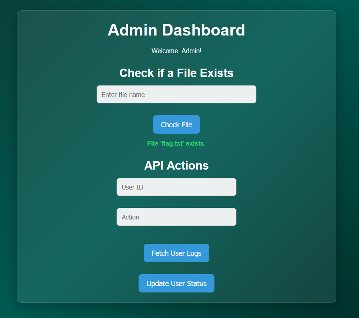Activate the Action text box
The width and height of the screenshot is (359, 318).
176,217
